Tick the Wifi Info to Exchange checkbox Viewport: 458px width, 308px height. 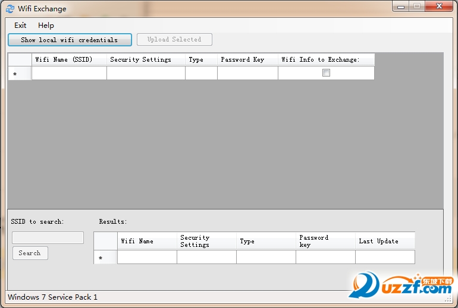pos(326,72)
